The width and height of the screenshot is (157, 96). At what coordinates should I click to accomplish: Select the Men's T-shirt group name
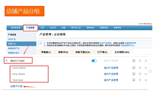click(17, 61)
